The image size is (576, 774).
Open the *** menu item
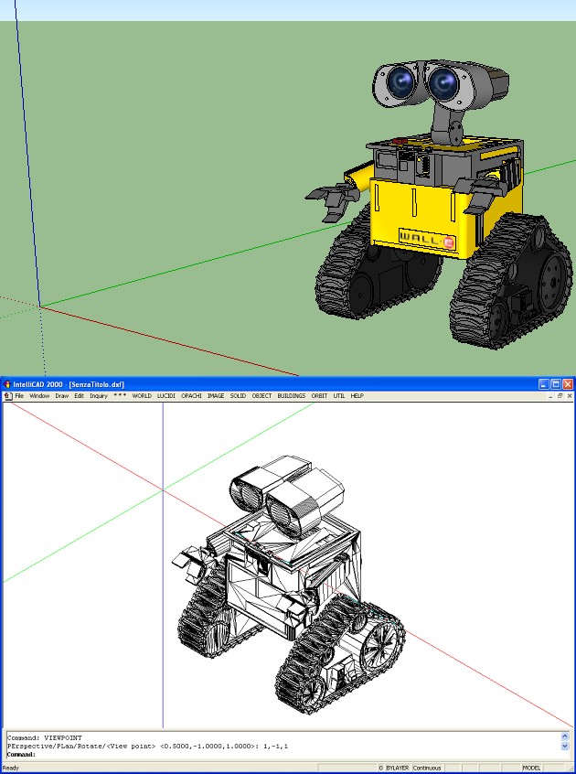point(120,396)
